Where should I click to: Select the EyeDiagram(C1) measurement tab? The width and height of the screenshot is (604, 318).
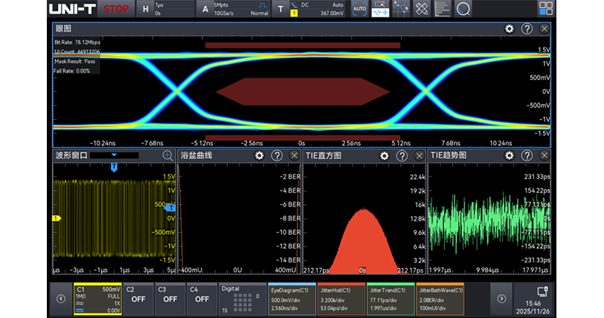pos(293,298)
